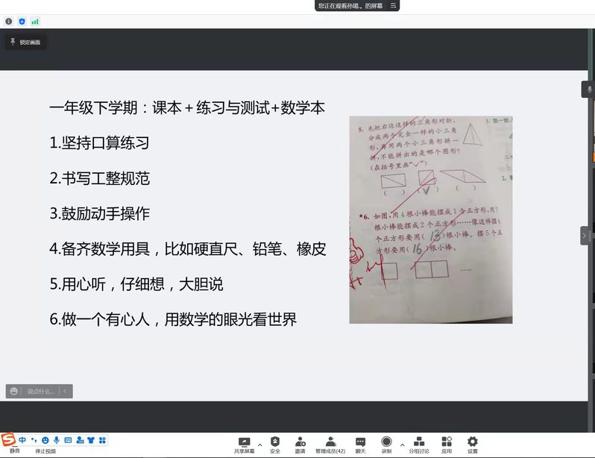Click the pin 锁定画面 button

(x=27, y=43)
